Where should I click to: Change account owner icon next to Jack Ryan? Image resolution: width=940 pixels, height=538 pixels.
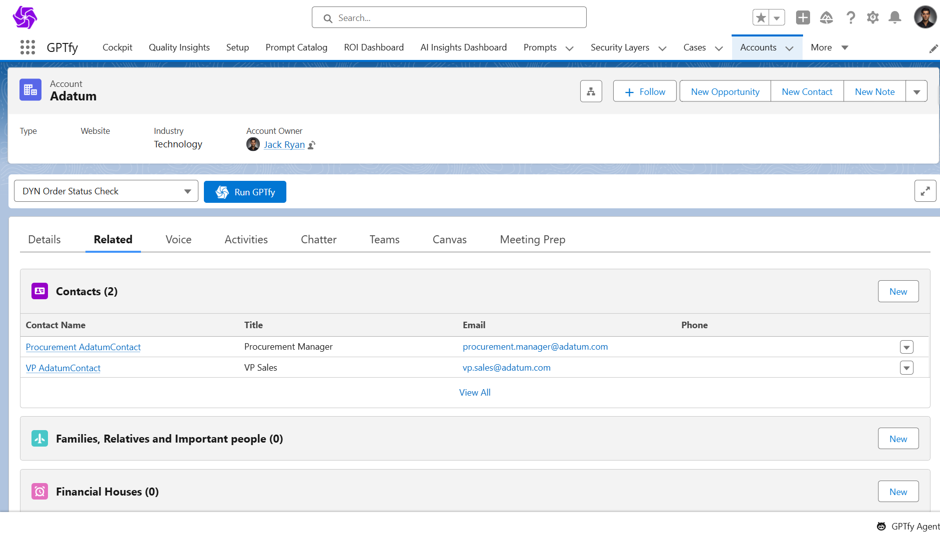(x=311, y=145)
